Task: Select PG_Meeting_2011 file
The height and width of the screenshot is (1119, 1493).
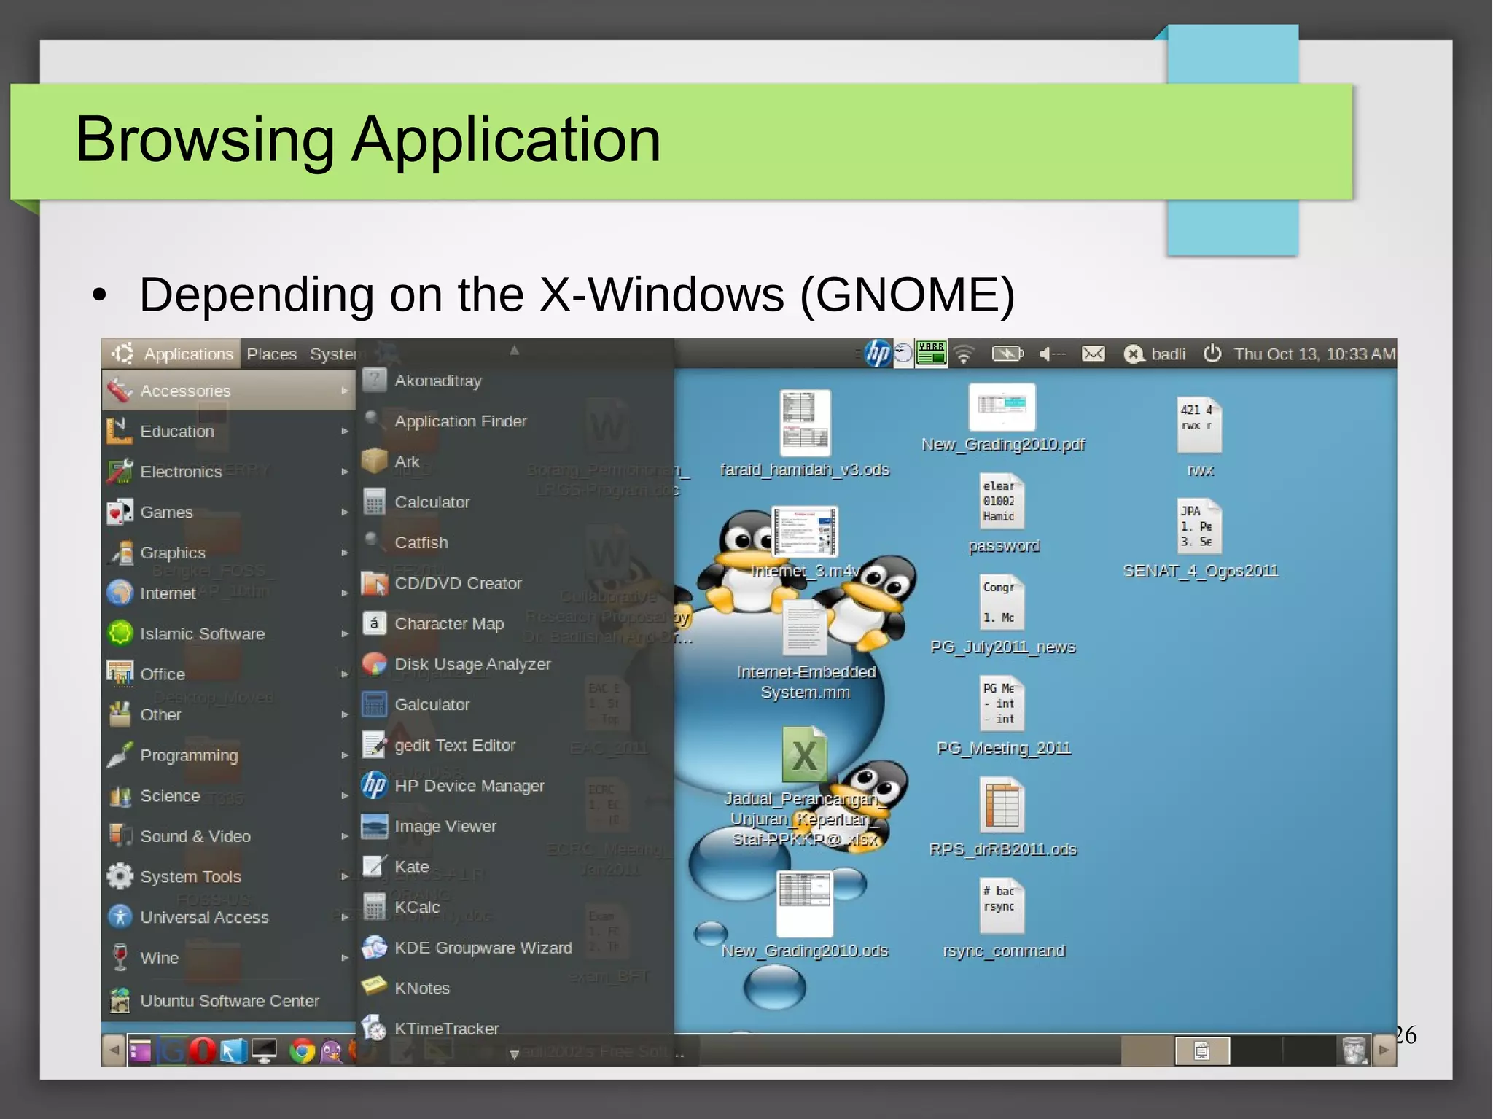Action: (x=1003, y=716)
